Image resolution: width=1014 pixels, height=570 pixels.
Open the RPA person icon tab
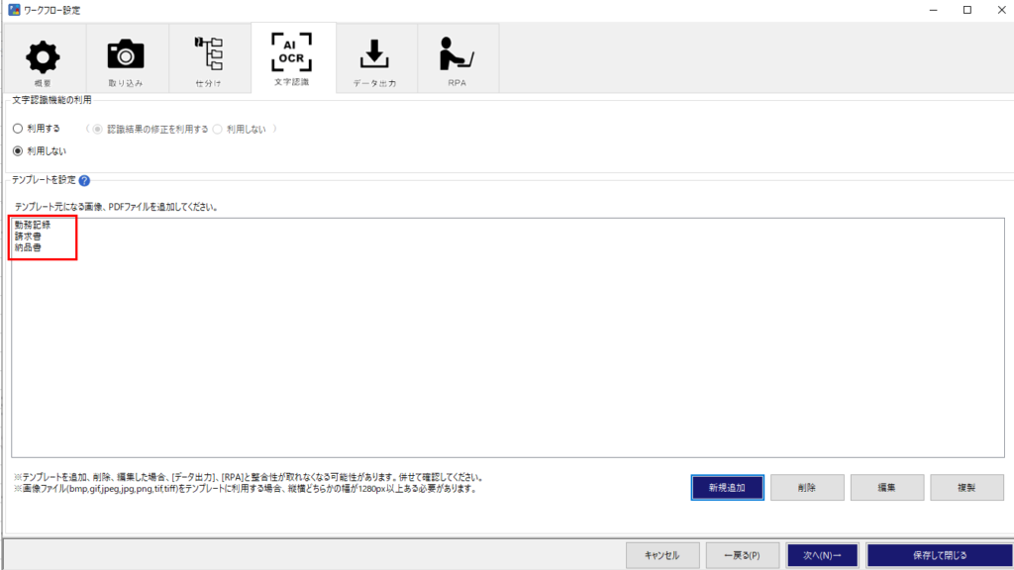click(x=457, y=58)
